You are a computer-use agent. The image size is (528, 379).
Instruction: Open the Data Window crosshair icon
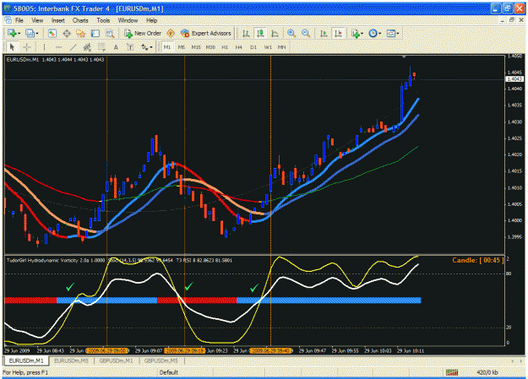67,33
